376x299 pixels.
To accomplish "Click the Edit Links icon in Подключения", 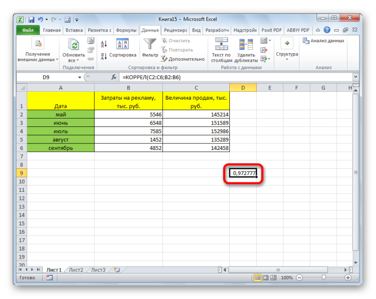I will (91, 59).
